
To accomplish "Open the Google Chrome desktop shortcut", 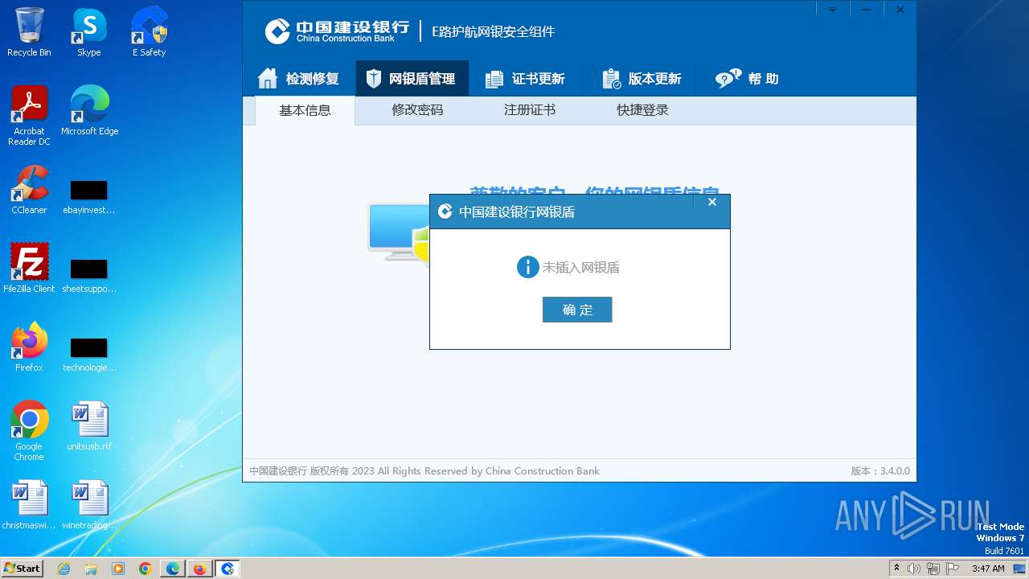I will click(29, 431).
